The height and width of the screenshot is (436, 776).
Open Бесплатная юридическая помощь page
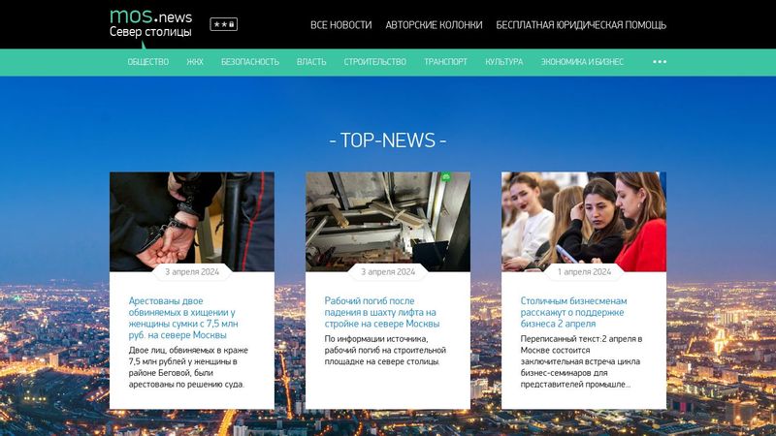(581, 25)
